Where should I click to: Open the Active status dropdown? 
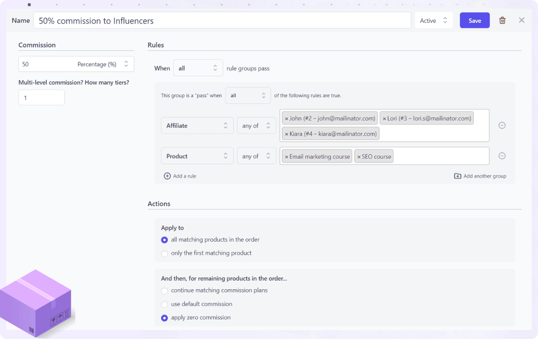pos(433,20)
